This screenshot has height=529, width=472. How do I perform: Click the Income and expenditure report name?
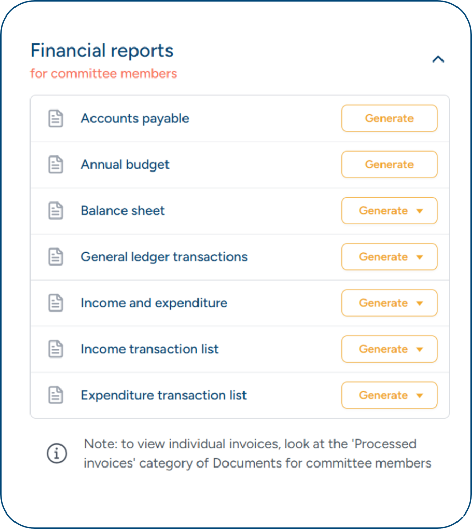154,303
